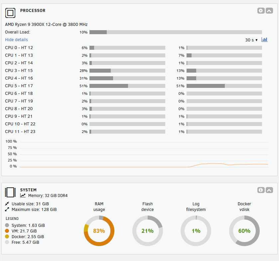Open Processor settings gear icon
279x261 pixels.
261,11
